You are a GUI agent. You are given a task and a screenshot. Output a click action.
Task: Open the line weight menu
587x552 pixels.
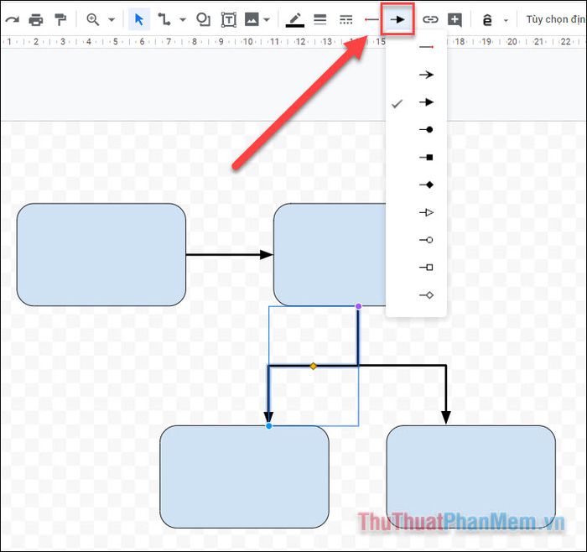pos(320,19)
